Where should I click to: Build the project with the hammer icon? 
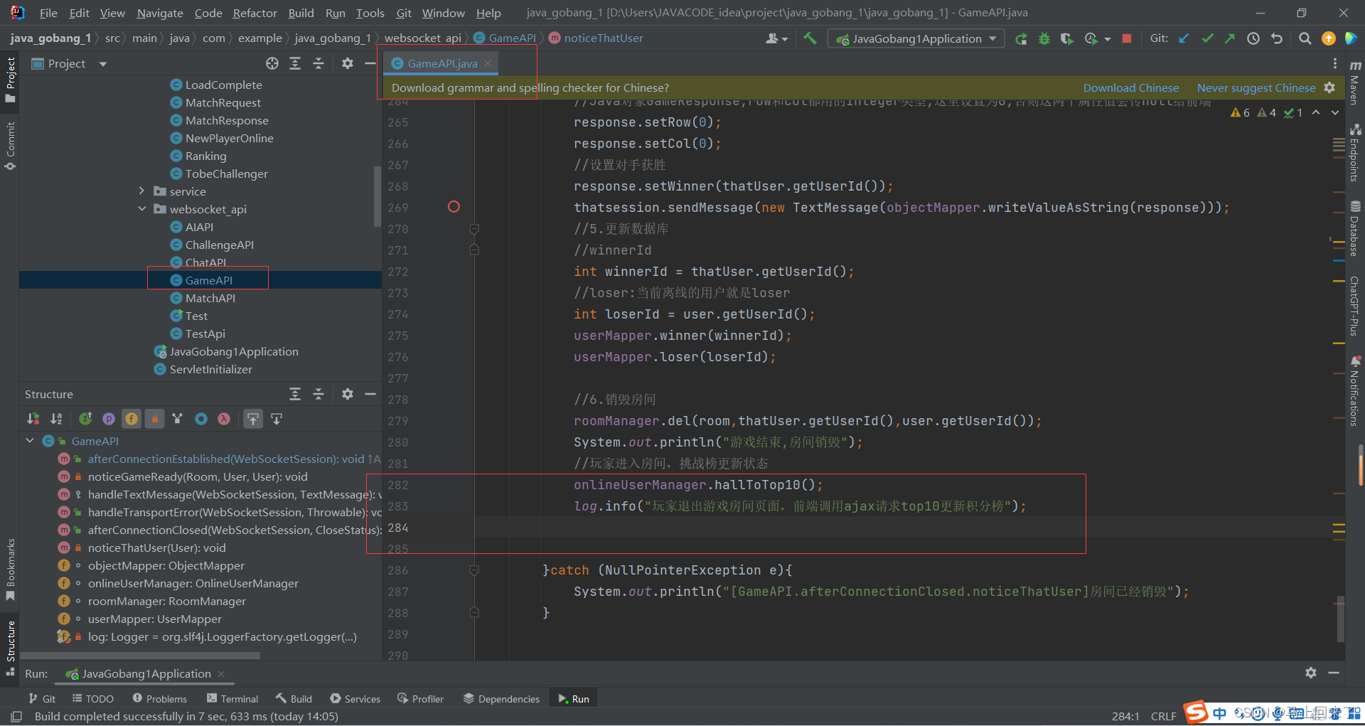coord(810,38)
